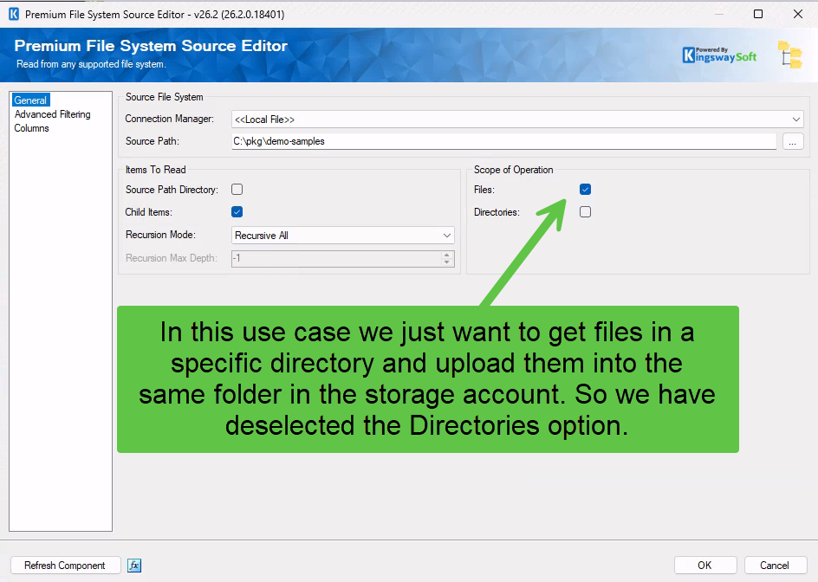Screen dimensions: 818x582
Task: Click the Refresh Component button
Action: [x=65, y=566]
